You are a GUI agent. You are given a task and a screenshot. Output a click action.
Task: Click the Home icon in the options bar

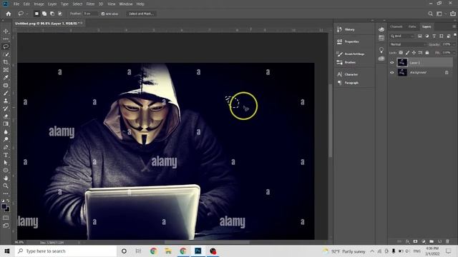pyautogui.click(x=8, y=14)
